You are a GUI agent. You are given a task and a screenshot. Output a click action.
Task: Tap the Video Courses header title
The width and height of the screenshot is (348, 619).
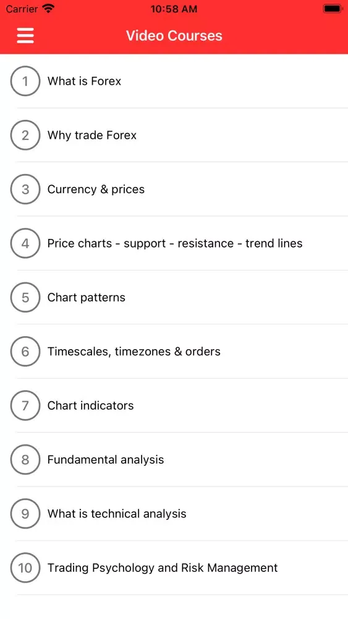pos(174,35)
